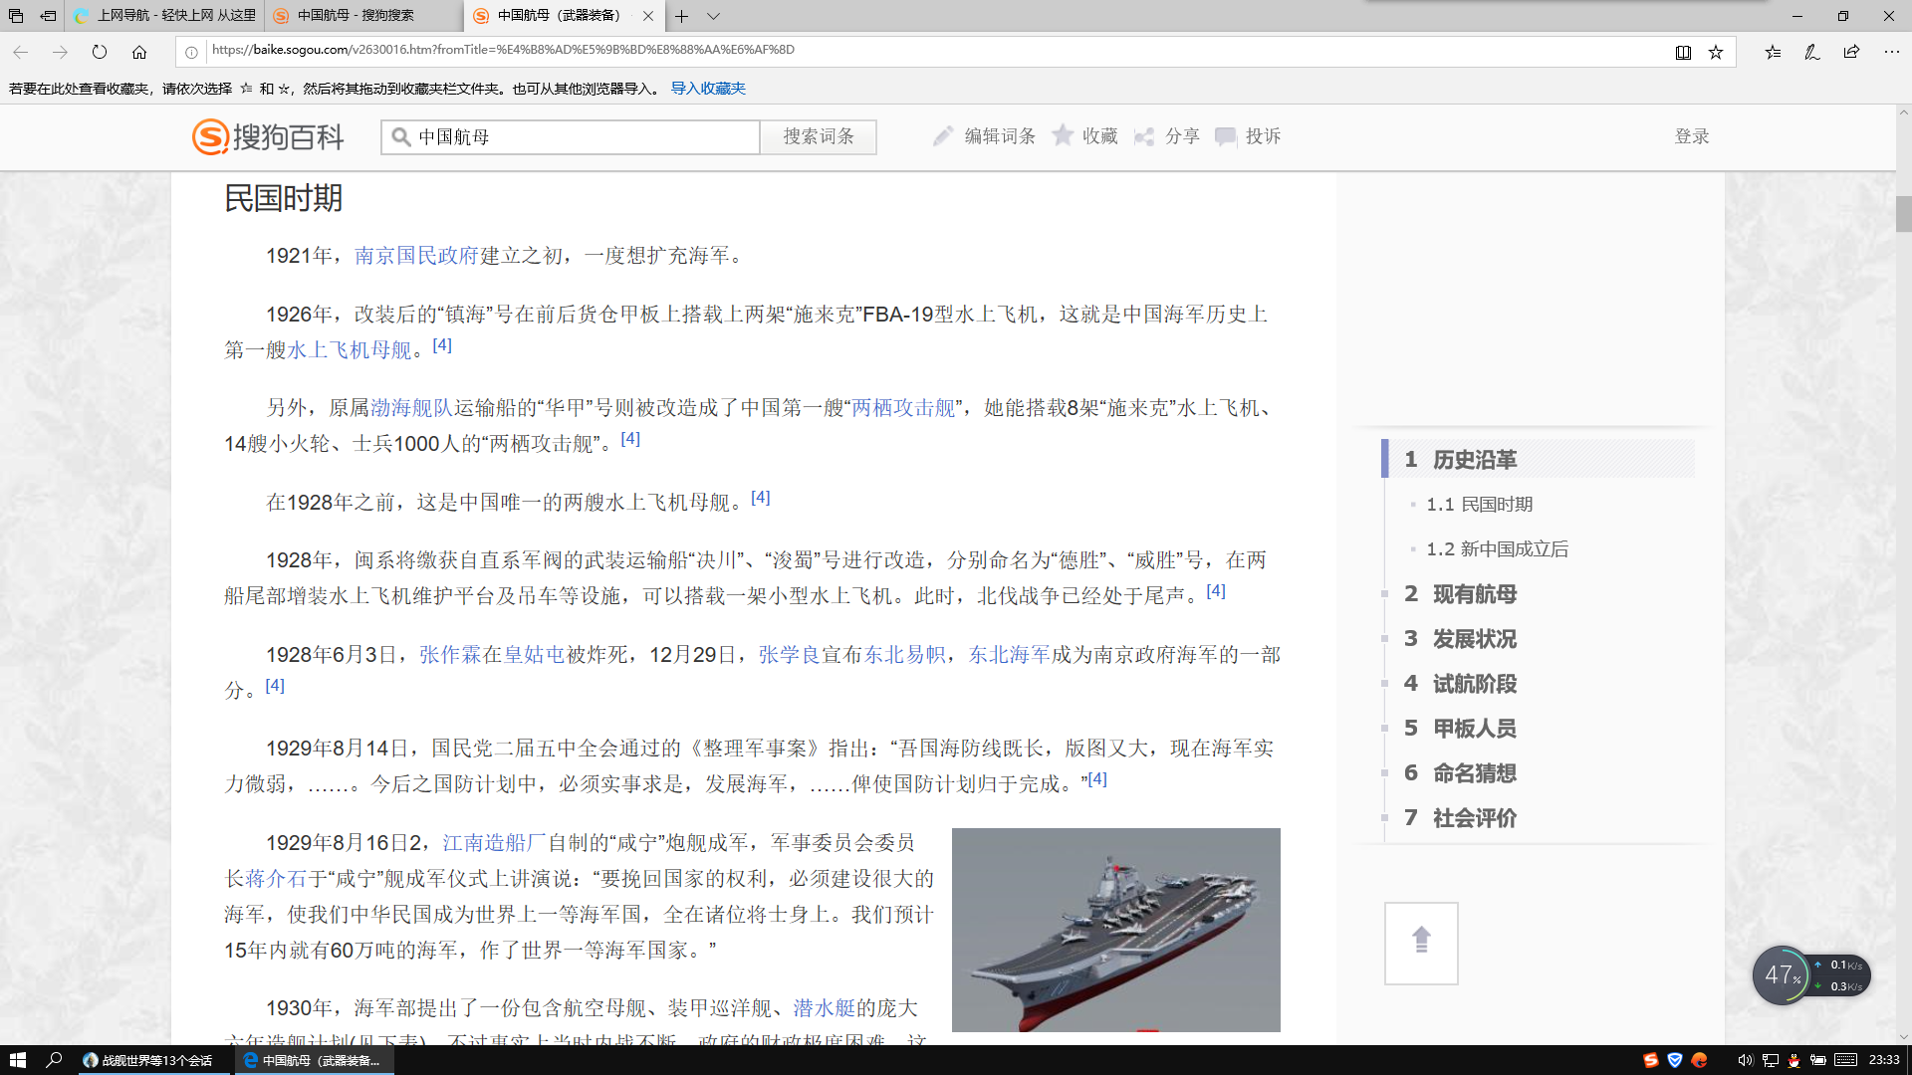Click the aircraft carrier image thumbnail

coord(1115,929)
